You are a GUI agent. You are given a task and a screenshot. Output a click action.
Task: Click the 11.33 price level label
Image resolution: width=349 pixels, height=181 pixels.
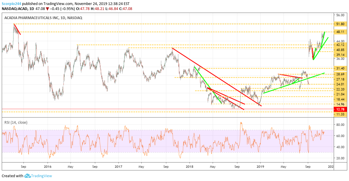[x=340, y=114]
